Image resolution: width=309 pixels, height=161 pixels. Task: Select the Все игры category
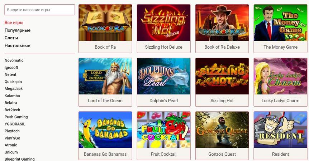coord(14,23)
